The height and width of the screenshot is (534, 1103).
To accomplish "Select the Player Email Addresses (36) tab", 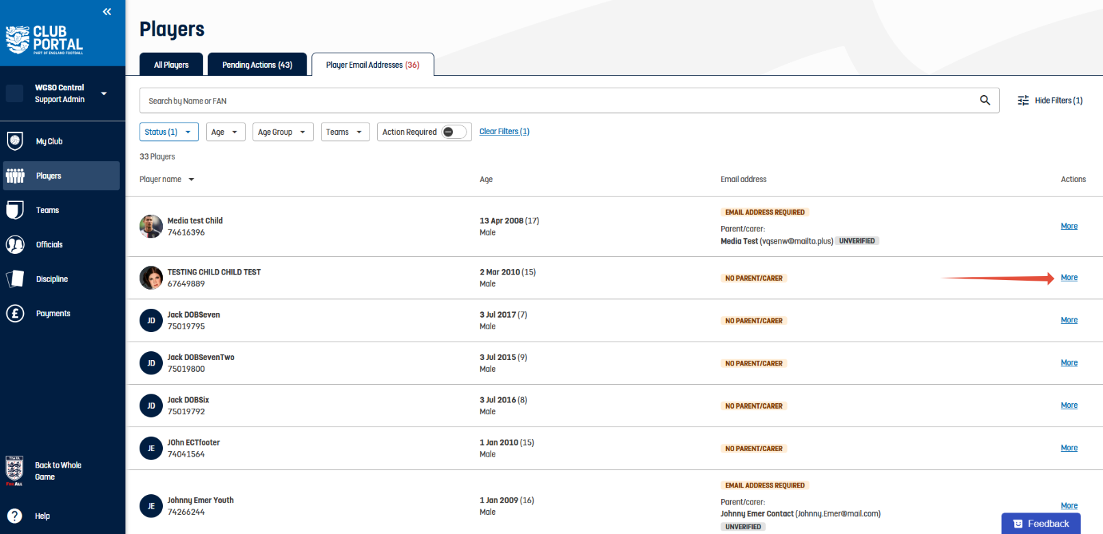I will [373, 64].
